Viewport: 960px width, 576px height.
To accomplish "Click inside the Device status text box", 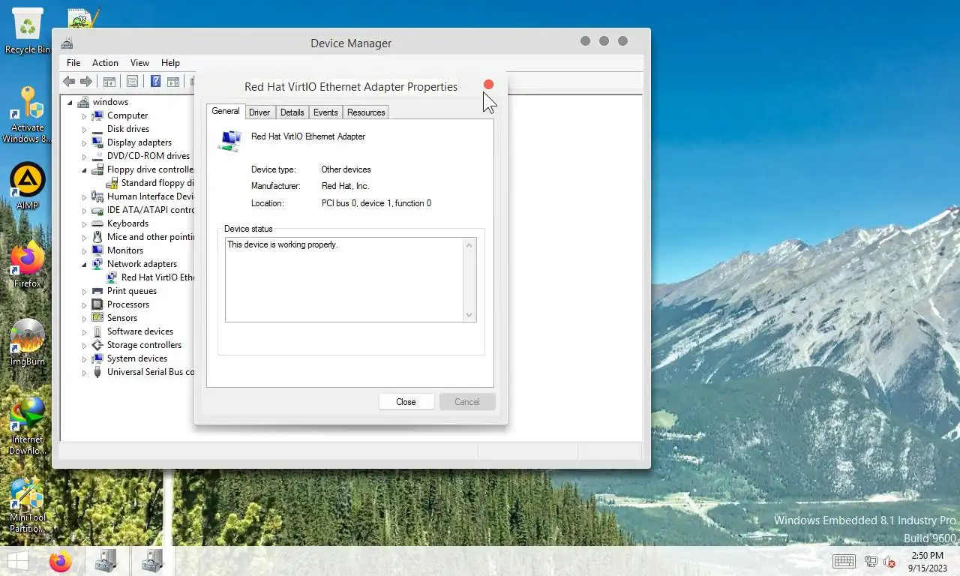I will [345, 280].
